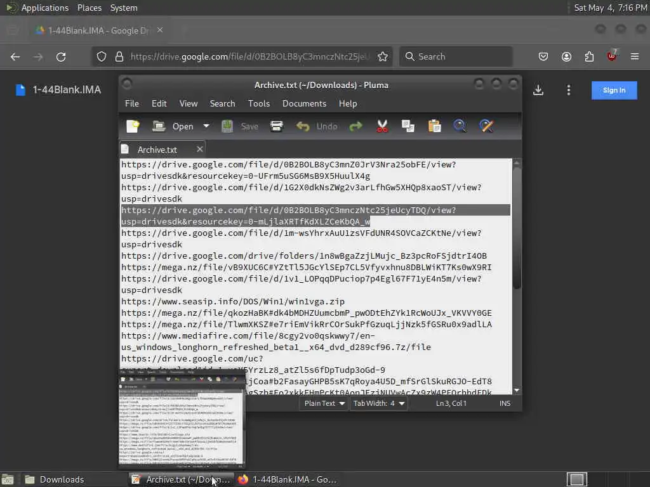This screenshot has width=650, height=487.
Task: Go forward in Firefox
Action: tap(38, 56)
